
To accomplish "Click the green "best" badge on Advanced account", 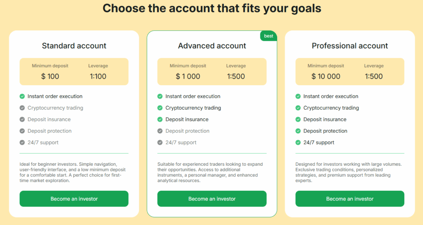I will [269, 36].
